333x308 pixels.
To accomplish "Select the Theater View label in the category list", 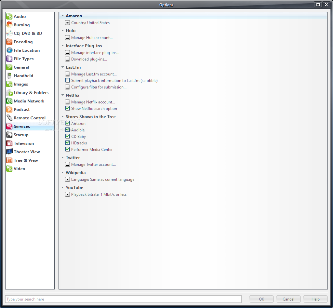I will (x=27, y=152).
